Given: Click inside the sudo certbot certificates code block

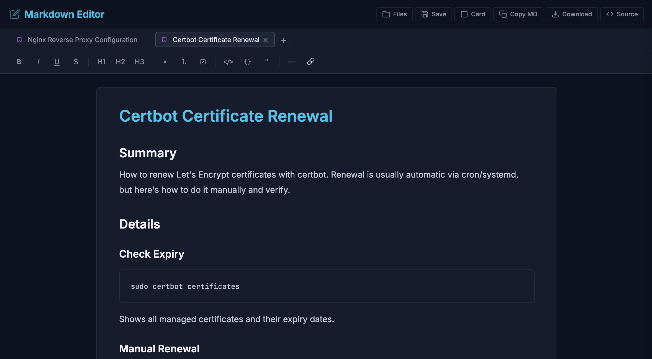Looking at the screenshot, I should pyautogui.click(x=326, y=286).
